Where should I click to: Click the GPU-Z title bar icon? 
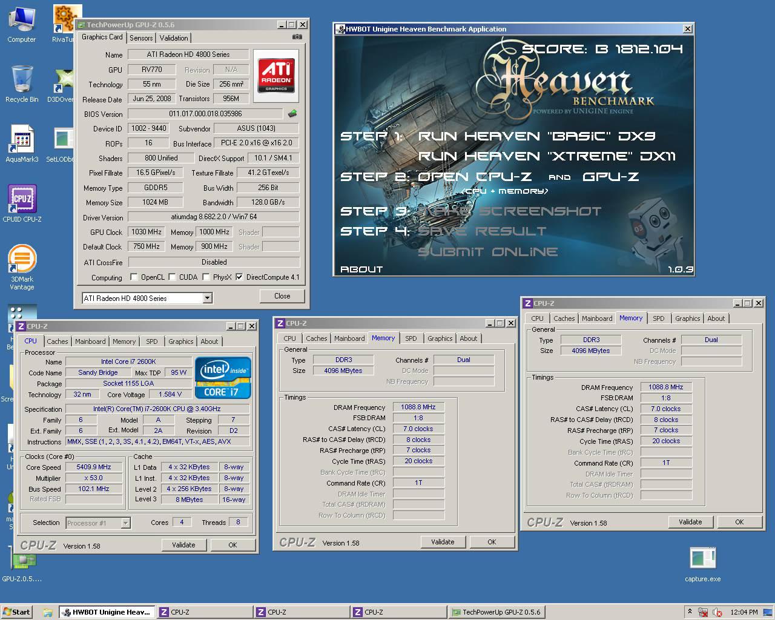[x=82, y=25]
